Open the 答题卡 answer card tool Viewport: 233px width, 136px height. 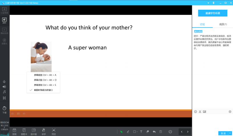tap(24, 131)
